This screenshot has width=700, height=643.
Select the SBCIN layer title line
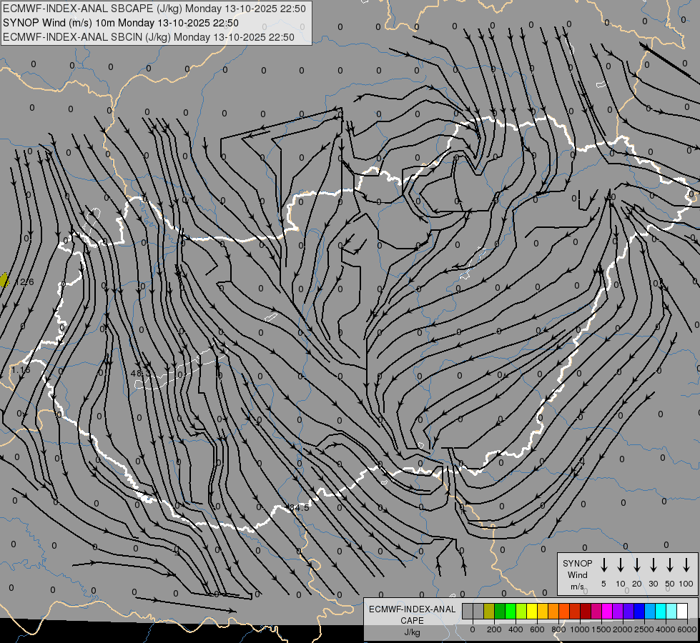[149, 37]
